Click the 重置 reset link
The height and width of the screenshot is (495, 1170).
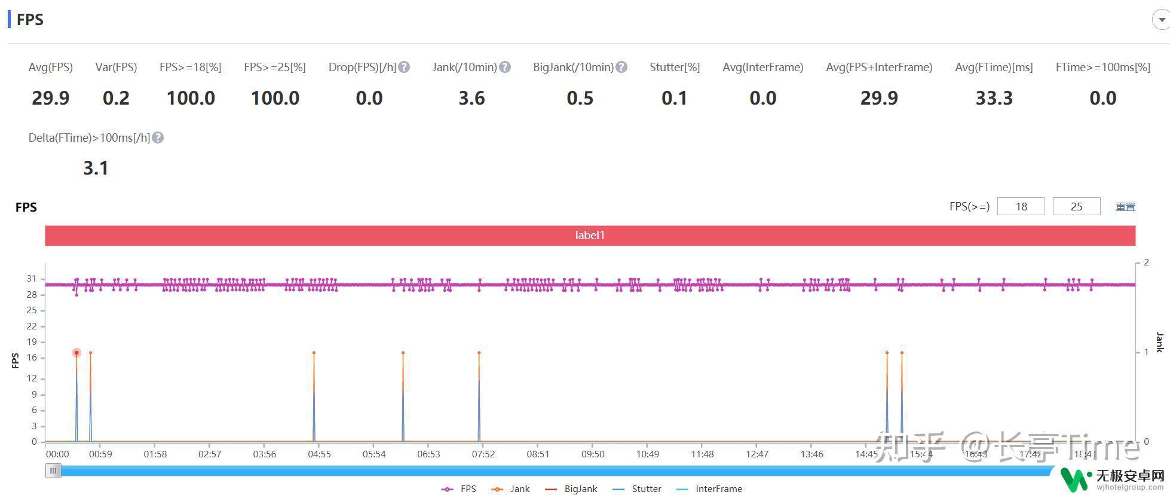(1125, 207)
